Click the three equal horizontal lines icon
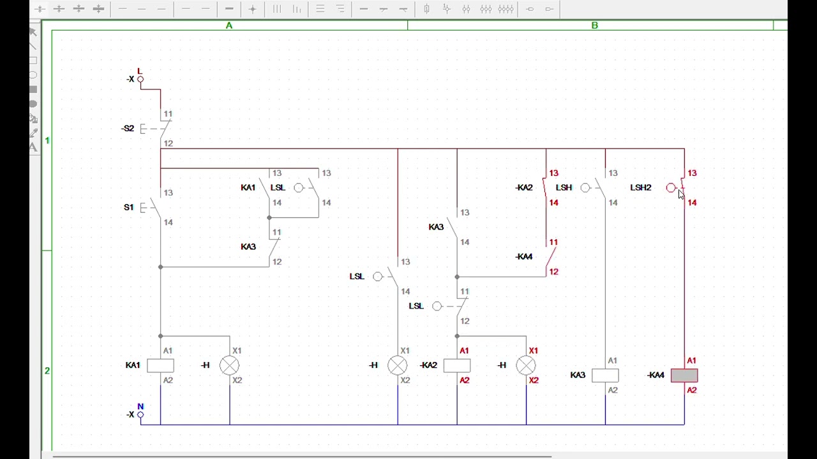Image resolution: width=817 pixels, height=459 pixels. tap(320, 9)
